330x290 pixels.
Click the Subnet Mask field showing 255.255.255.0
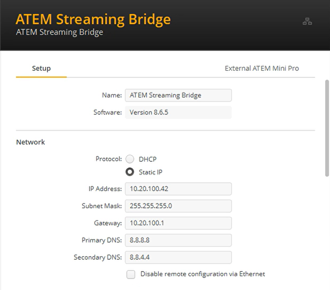coord(178,206)
